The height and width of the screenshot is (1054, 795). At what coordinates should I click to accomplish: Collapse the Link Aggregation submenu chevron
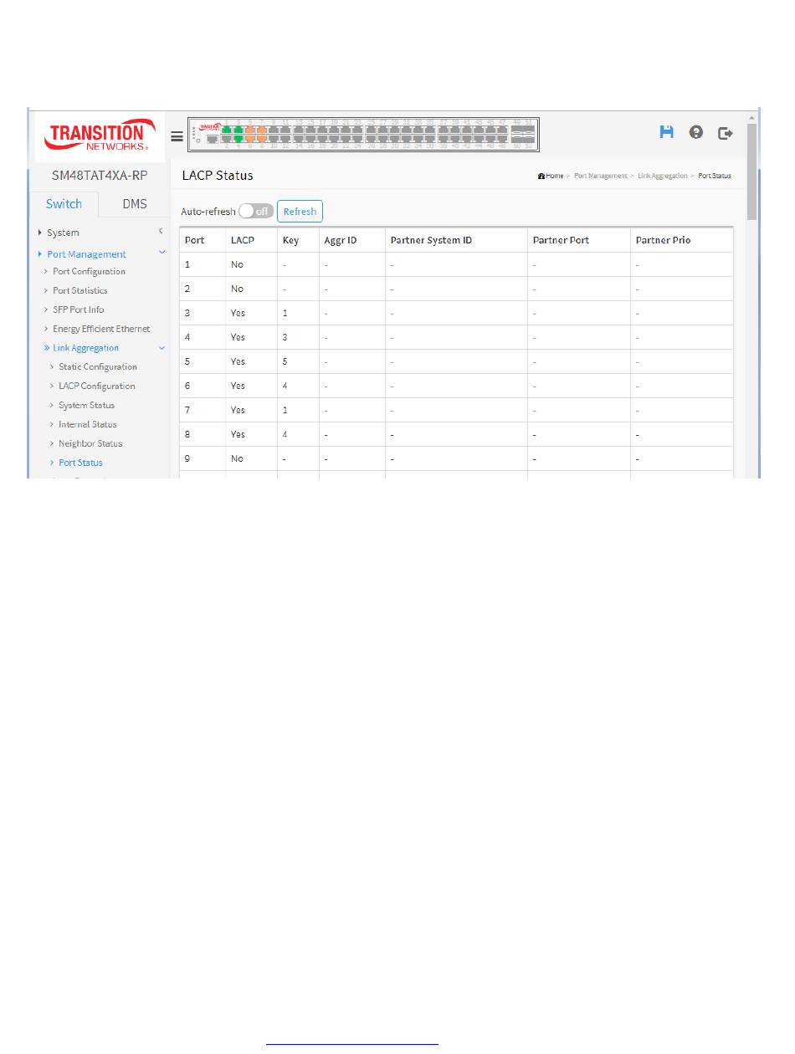[162, 348]
